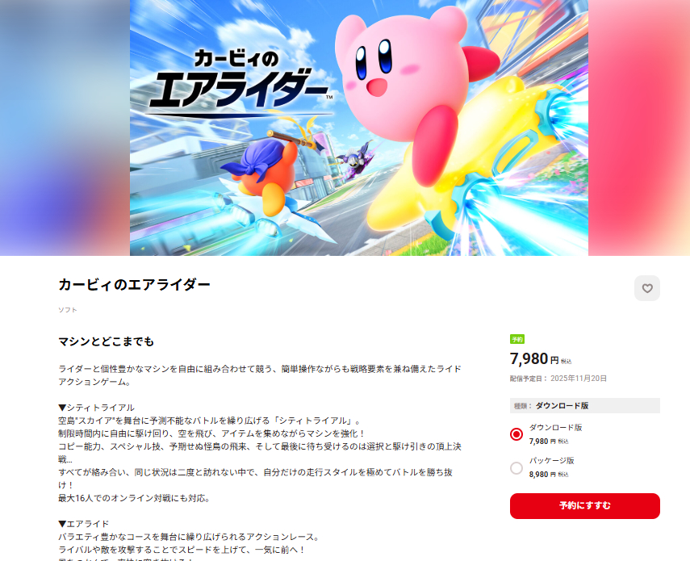Click the green 予約 badge
Screen dimensions: 690x561
pos(517,339)
